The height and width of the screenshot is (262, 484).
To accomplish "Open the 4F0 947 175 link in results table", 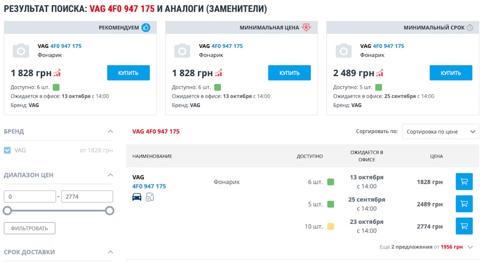I will (149, 186).
